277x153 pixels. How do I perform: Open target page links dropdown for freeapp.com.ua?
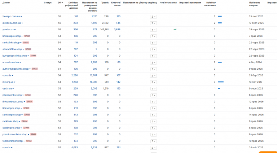pyautogui.click(x=153, y=17)
